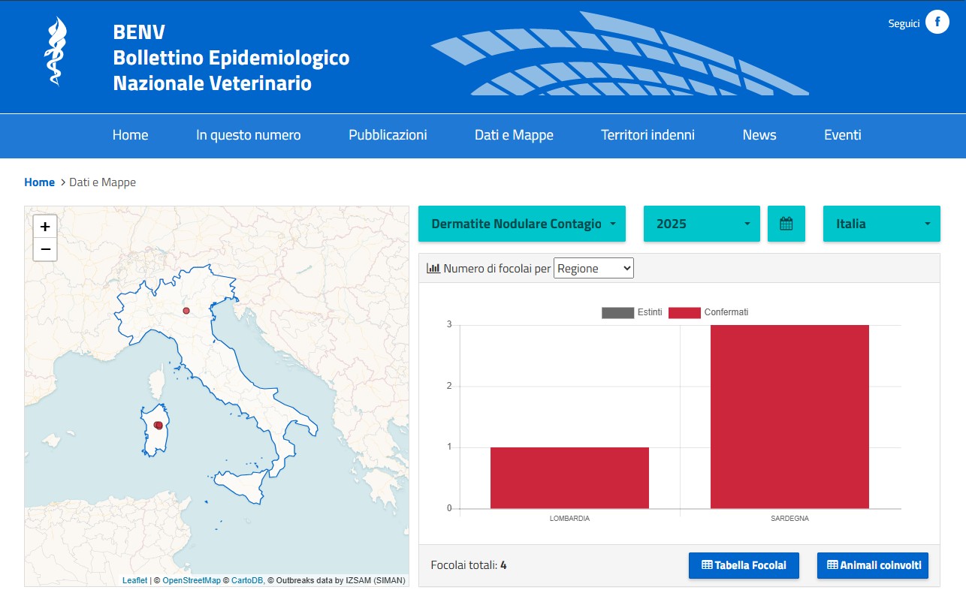This screenshot has width=966, height=605.
Task: Go to Dati e Mappe menu
Action: (514, 135)
